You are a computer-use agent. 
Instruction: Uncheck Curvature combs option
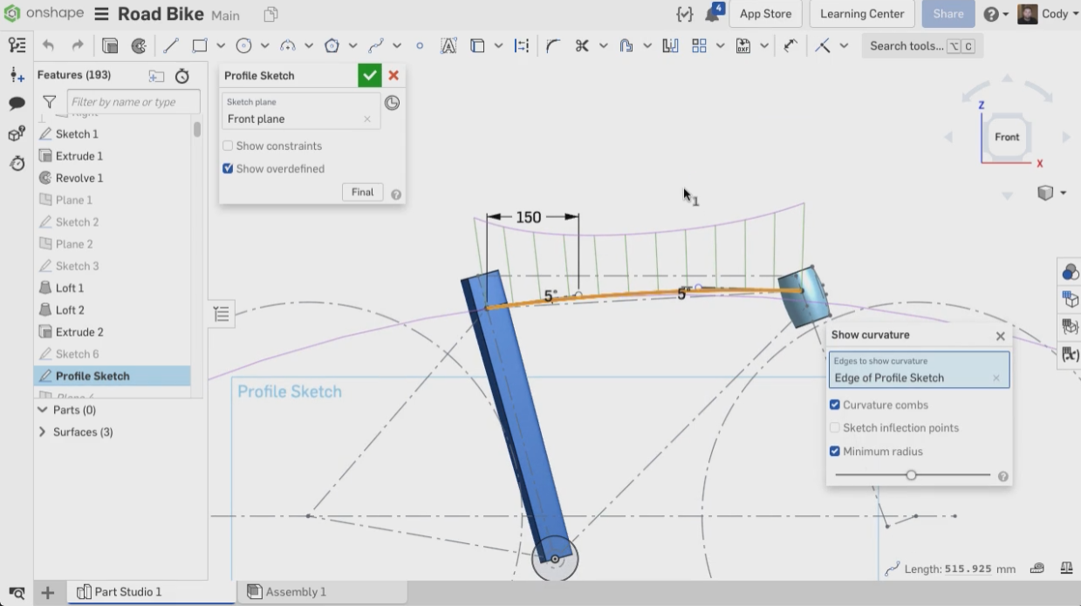coord(835,405)
